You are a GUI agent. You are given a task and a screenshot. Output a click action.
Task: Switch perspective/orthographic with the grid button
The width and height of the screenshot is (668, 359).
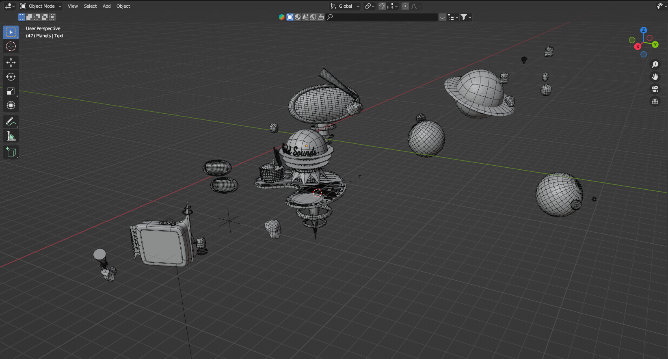point(655,102)
